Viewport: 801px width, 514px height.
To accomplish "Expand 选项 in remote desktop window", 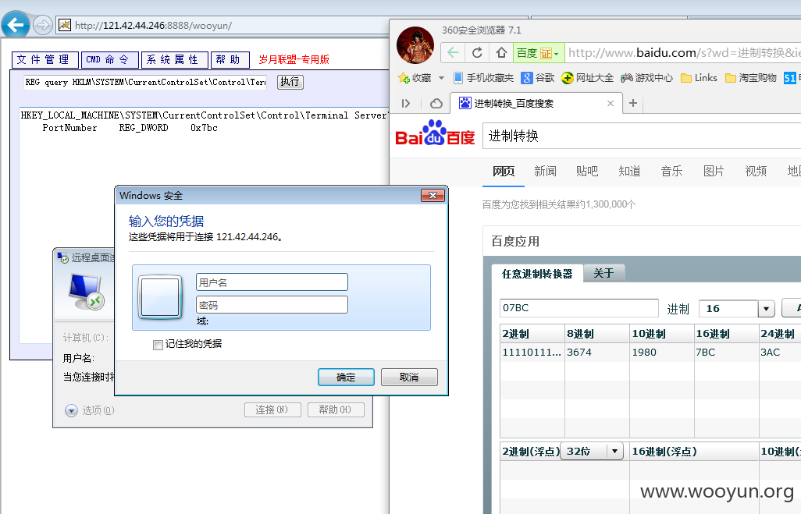I will [x=71, y=410].
